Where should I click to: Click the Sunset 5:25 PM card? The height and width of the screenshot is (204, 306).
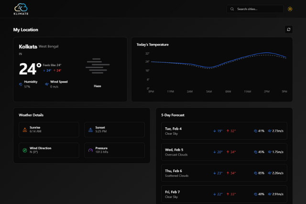pyautogui.click(x=114, y=129)
